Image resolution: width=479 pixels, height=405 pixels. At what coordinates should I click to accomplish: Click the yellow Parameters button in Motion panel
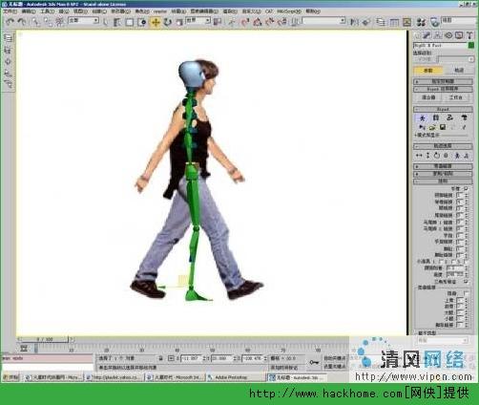coord(428,71)
